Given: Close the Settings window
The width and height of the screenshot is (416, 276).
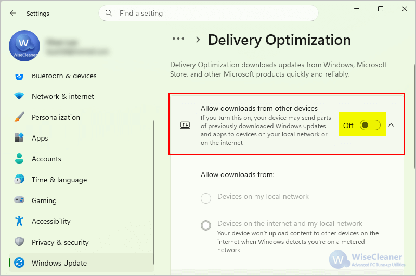Looking at the screenshot, I should coord(405,9).
